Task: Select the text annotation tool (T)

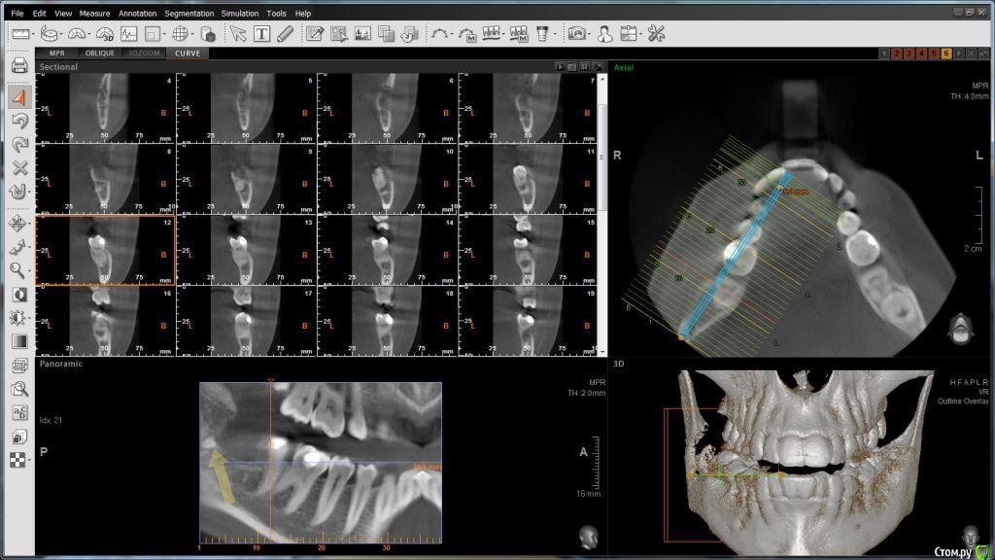Action: (x=262, y=34)
